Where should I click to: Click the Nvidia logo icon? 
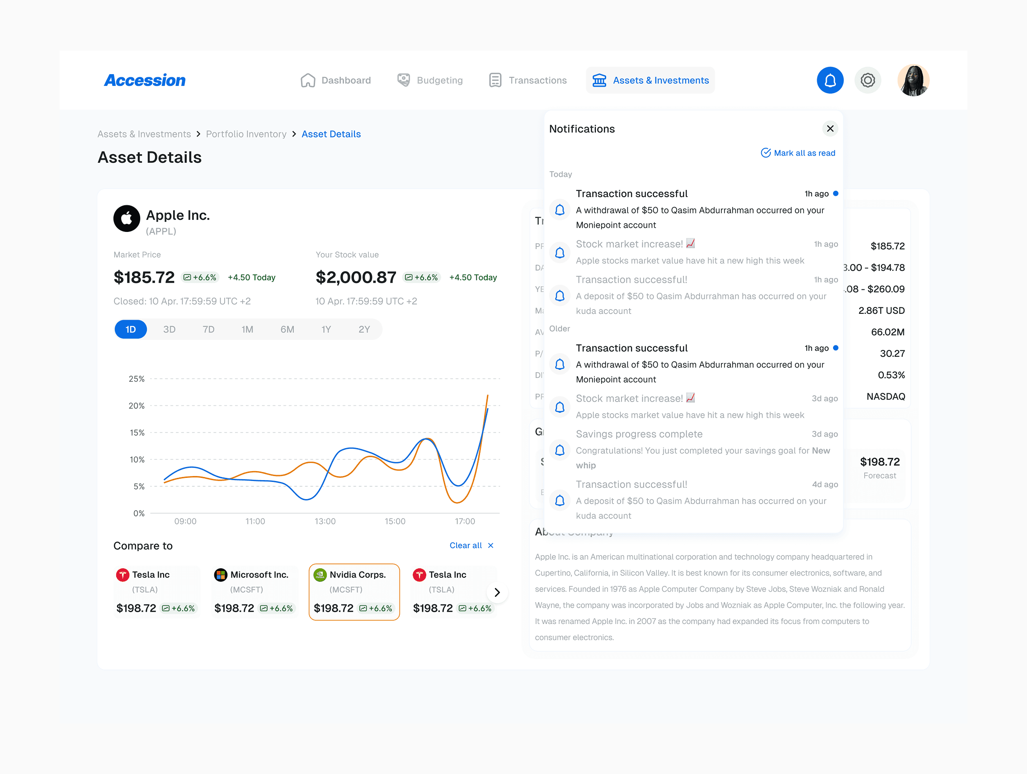tap(320, 575)
